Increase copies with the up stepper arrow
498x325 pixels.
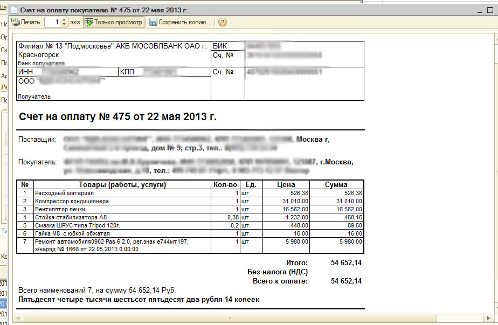pos(64,20)
